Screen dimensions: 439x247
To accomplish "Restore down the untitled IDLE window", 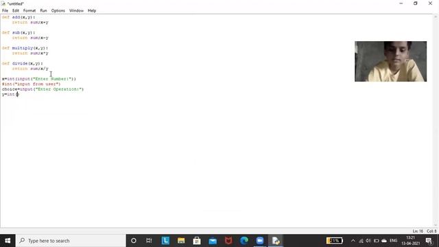I will pyautogui.click(x=416, y=3).
